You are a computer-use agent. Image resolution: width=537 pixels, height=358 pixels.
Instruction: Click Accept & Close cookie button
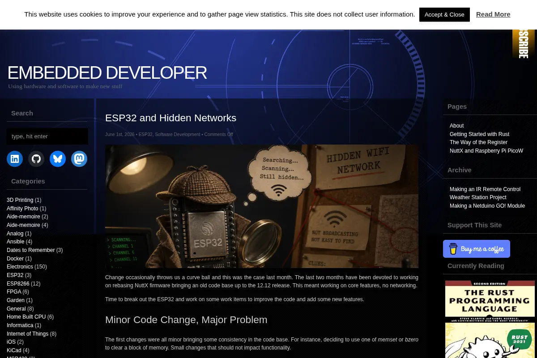tap(444, 14)
